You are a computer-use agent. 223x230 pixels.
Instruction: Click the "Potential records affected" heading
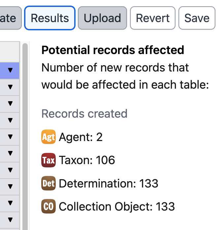pyautogui.click(x=112, y=50)
